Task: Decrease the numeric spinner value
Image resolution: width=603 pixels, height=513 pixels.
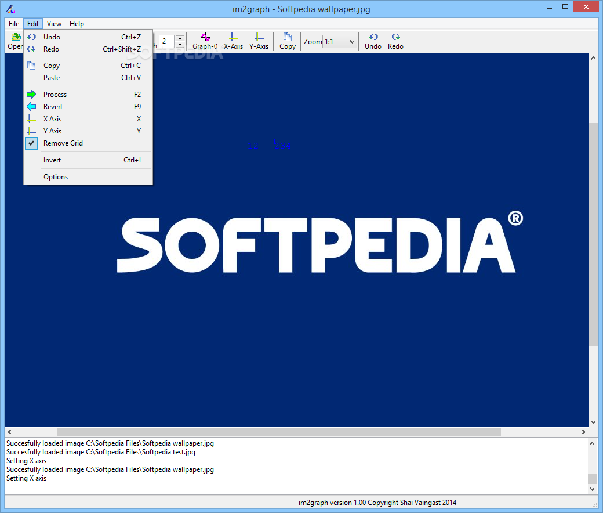Action: click(180, 45)
